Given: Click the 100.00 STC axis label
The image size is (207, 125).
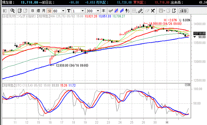Looking at the screenshot, I should click(198, 89).
